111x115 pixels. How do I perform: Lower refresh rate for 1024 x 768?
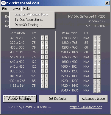pos(43,81)
